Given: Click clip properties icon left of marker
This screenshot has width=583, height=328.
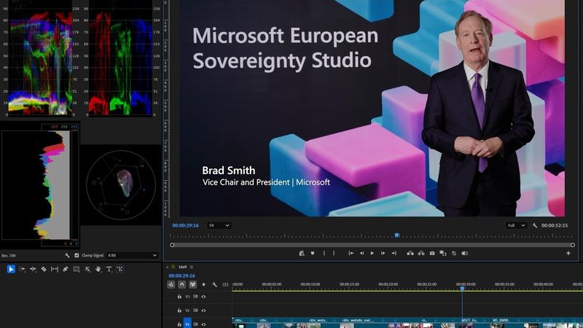Looking at the screenshot, I should pos(302,253).
